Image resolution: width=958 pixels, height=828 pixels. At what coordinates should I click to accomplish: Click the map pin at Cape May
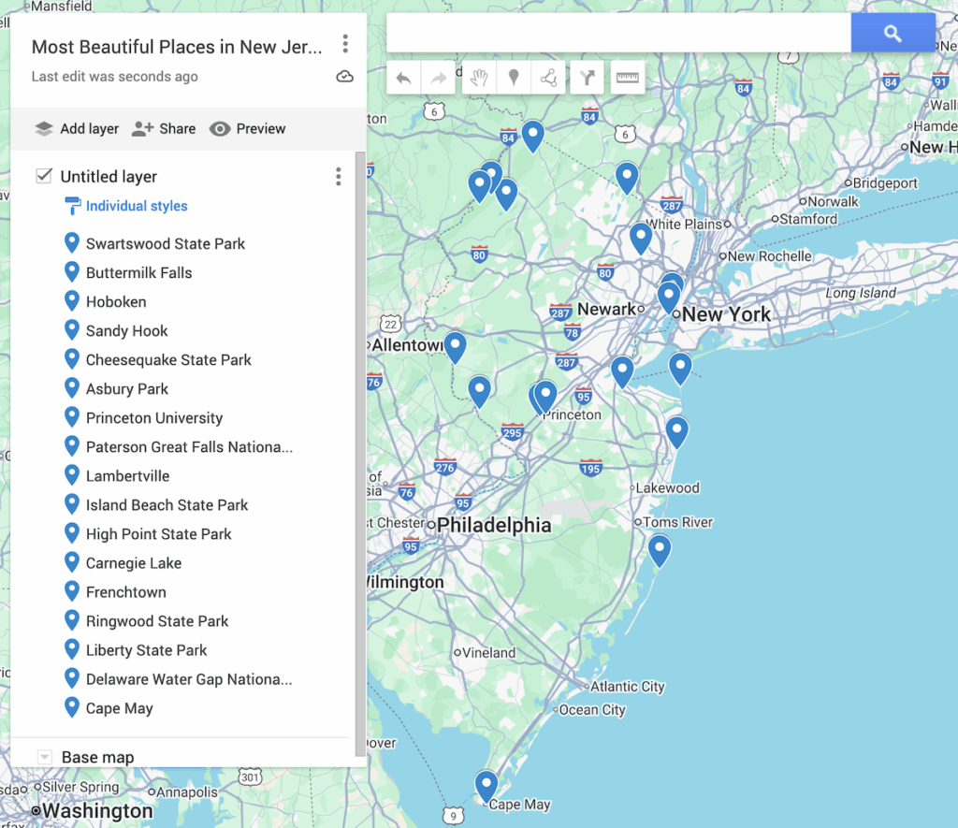[x=486, y=785]
